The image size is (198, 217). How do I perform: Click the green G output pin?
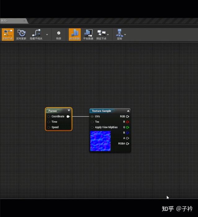127,127
